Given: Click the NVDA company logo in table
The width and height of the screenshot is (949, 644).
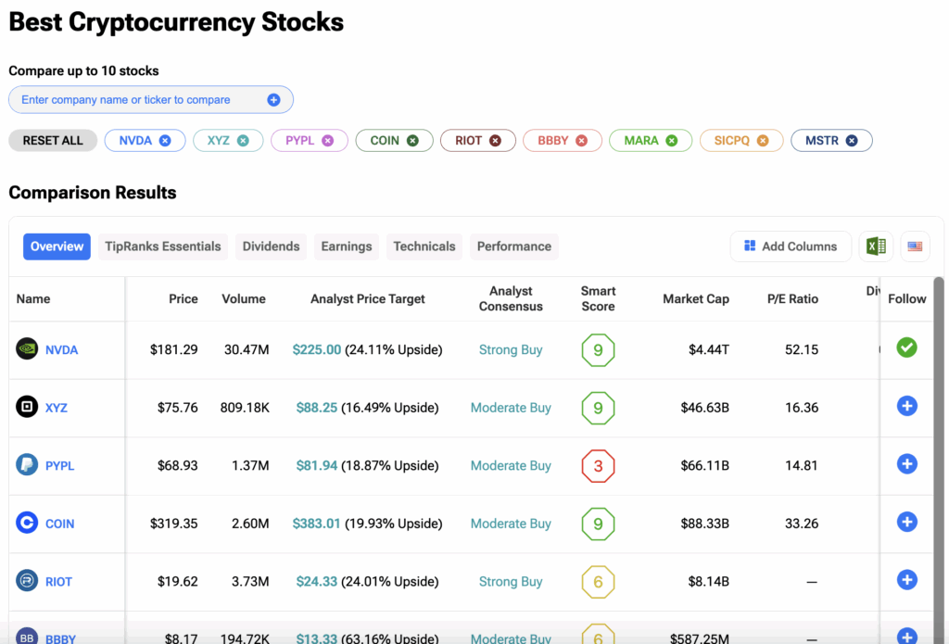Looking at the screenshot, I should 27,349.
